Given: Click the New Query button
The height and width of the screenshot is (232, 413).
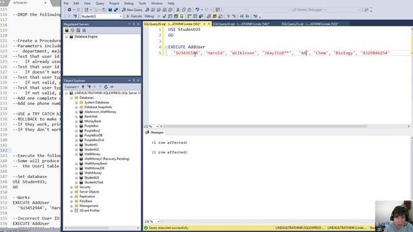Looking at the screenshot, I should pos(132,10).
